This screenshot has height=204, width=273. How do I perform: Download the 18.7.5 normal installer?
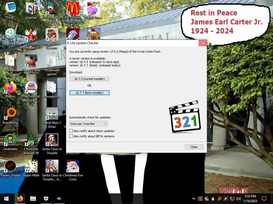(x=90, y=79)
